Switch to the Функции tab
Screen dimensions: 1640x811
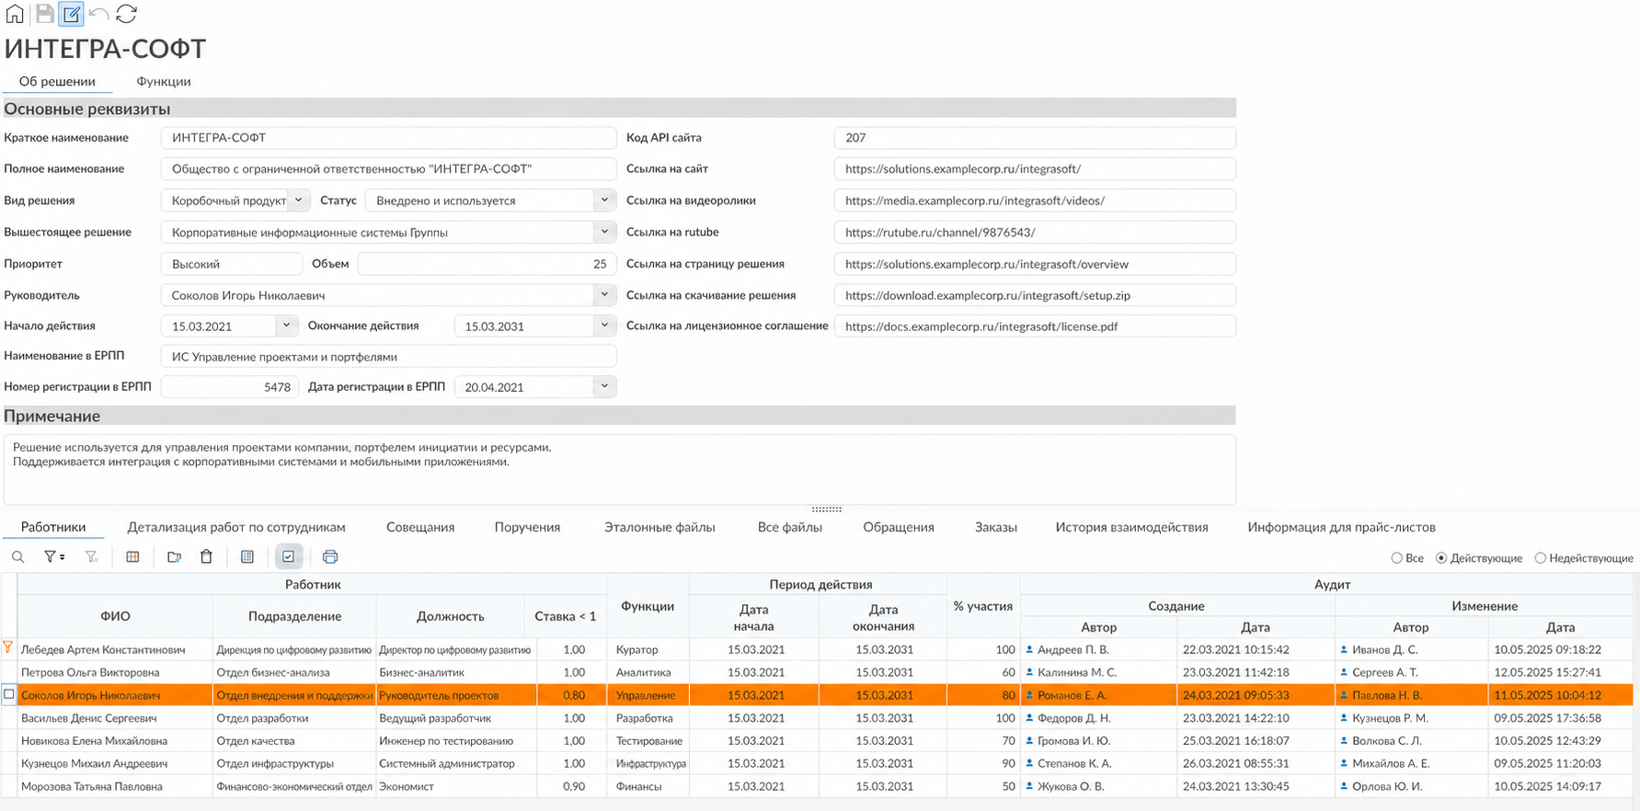click(x=164, y=81)
